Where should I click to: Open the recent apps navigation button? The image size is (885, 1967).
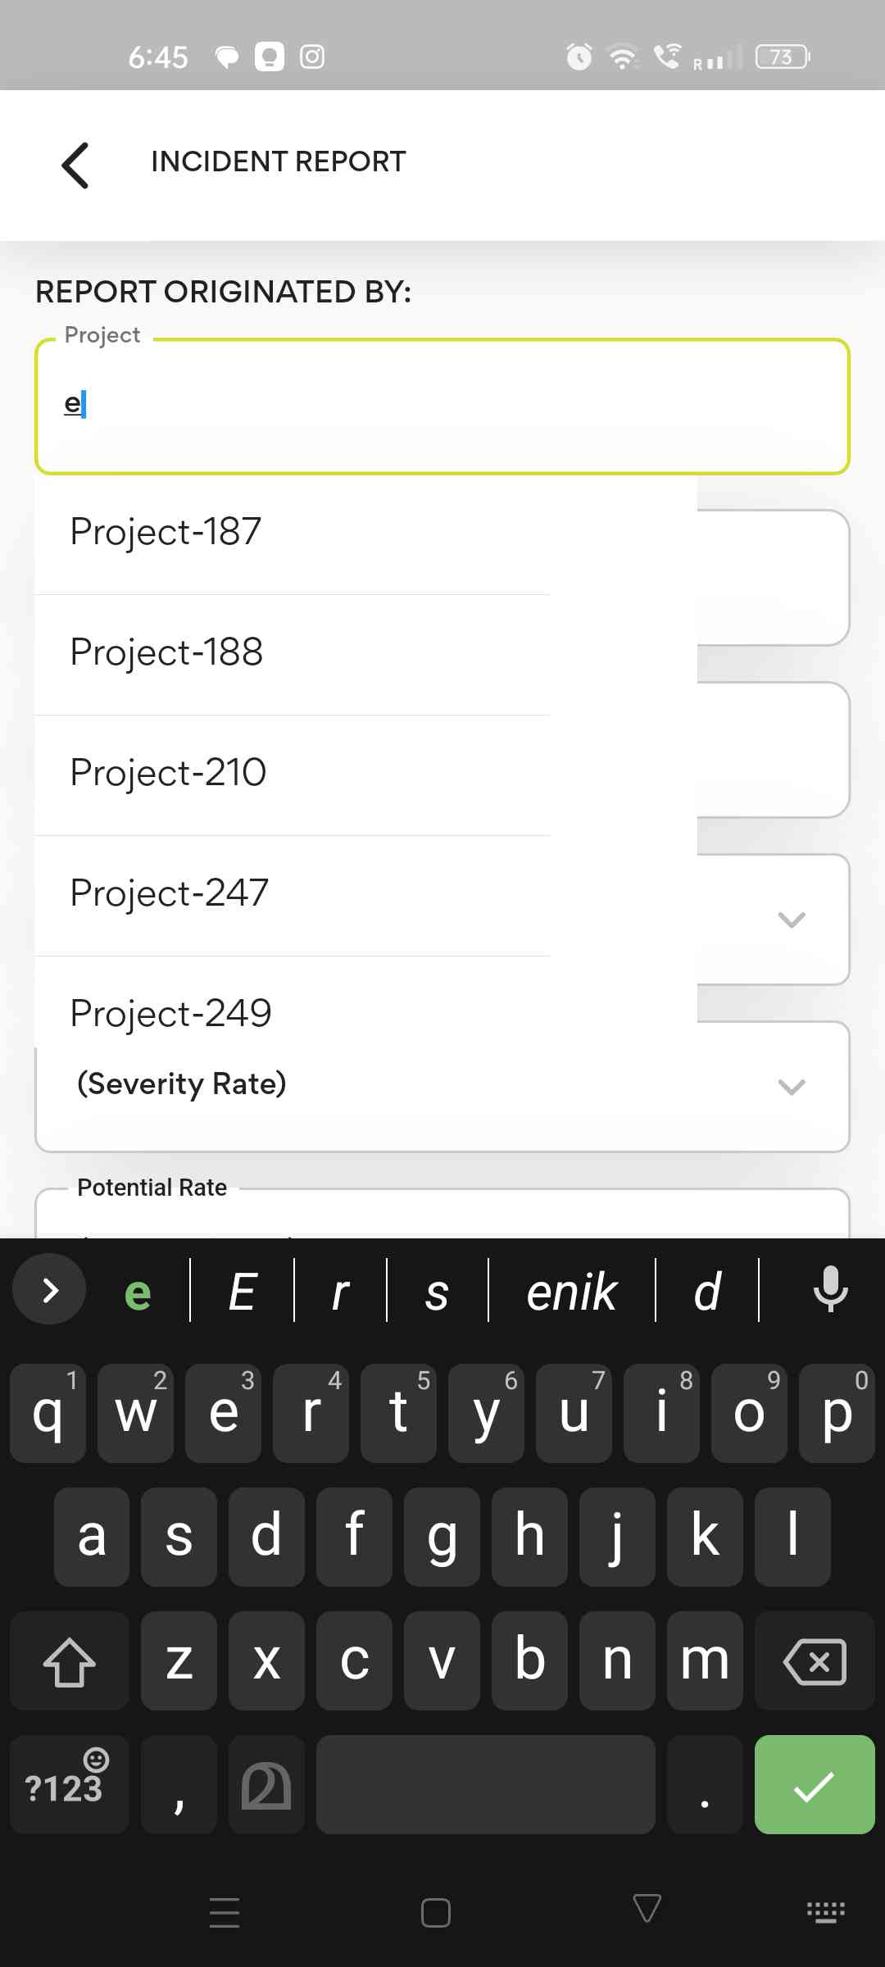pyautogui.click(x=225, y=1913)
